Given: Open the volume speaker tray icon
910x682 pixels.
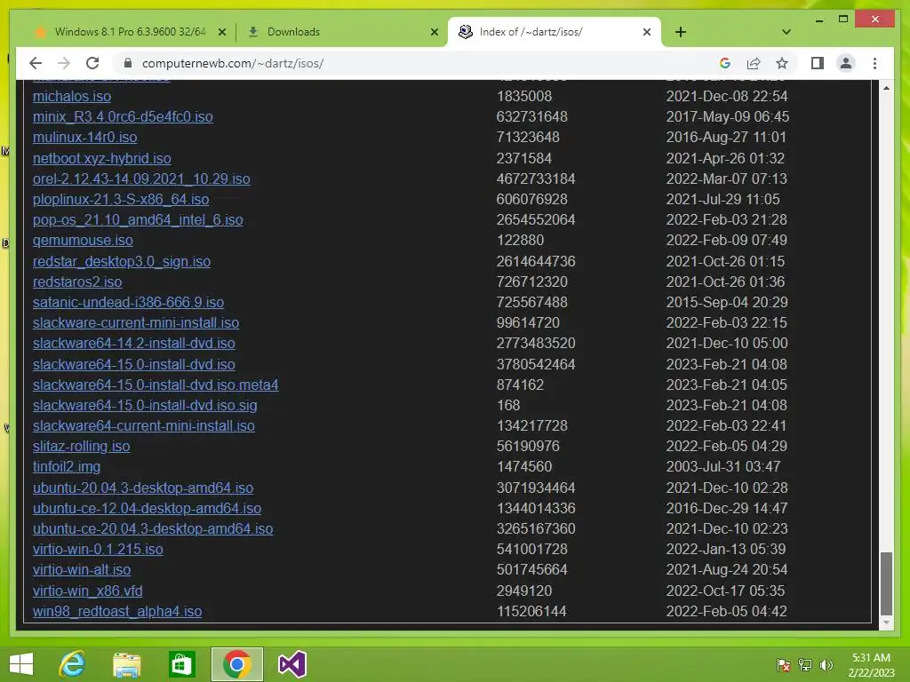Looking at the screenshot, I should coord(826,665).
